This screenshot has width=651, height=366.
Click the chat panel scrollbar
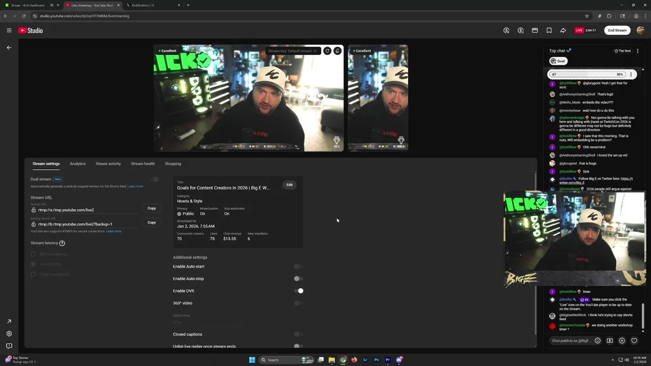point(643,315)
